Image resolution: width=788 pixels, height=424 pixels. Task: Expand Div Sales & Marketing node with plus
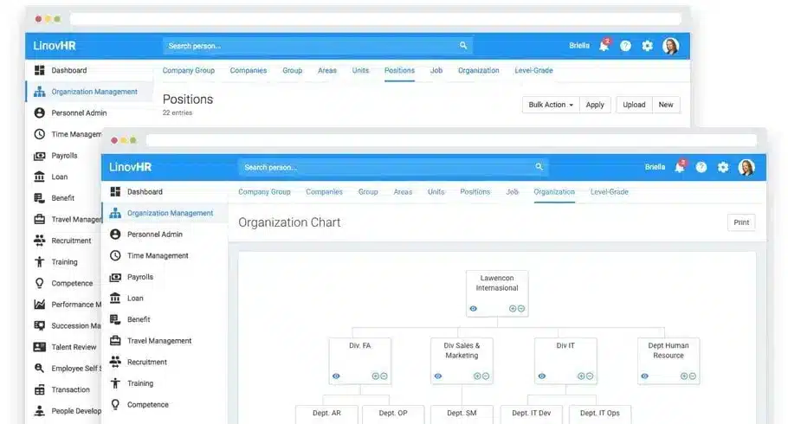476,376
